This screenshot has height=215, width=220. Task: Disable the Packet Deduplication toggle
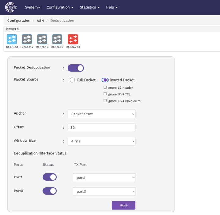pos(76,68)
